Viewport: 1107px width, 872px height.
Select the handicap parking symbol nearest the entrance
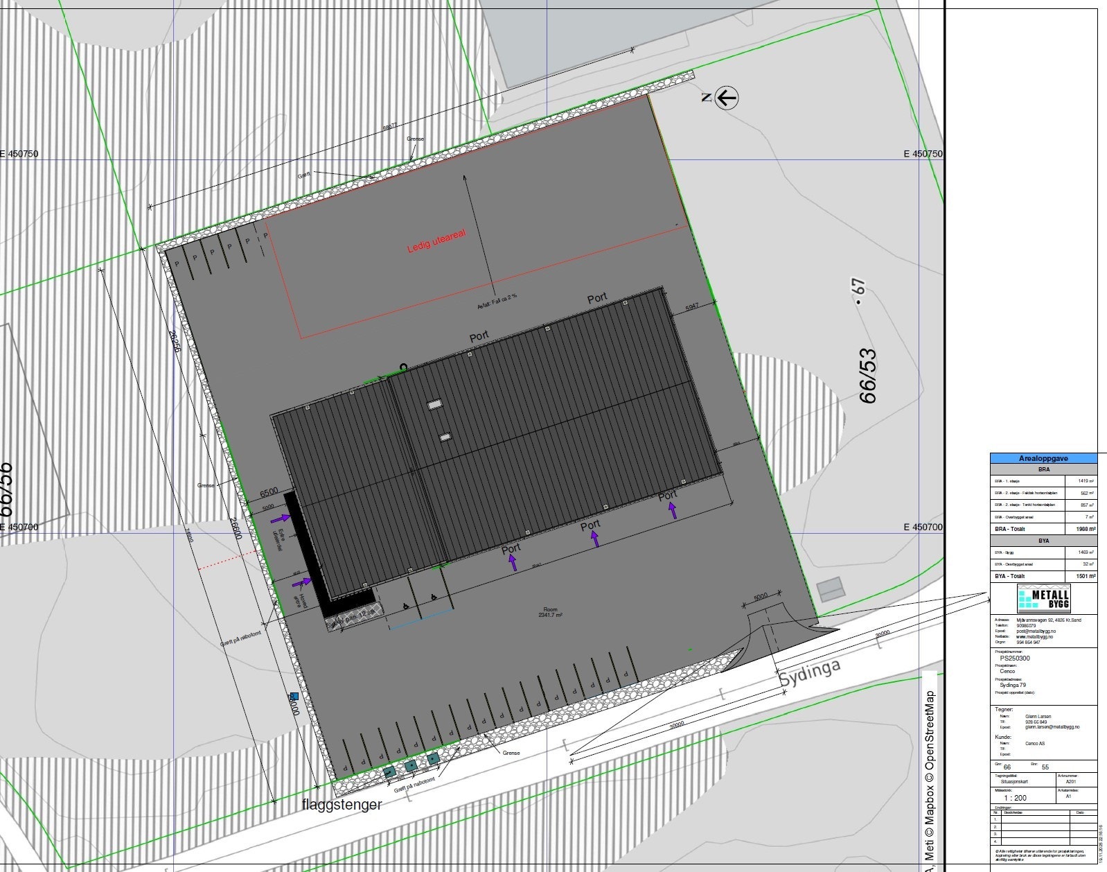coord(405,605)
